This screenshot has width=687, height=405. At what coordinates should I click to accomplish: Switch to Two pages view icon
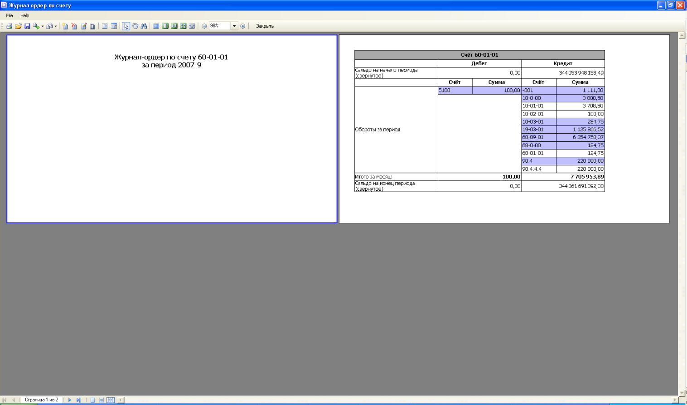click(x=174, y=26)
